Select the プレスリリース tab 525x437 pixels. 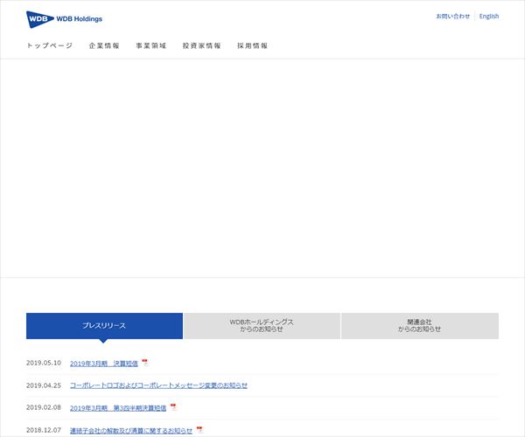[104, 326]
